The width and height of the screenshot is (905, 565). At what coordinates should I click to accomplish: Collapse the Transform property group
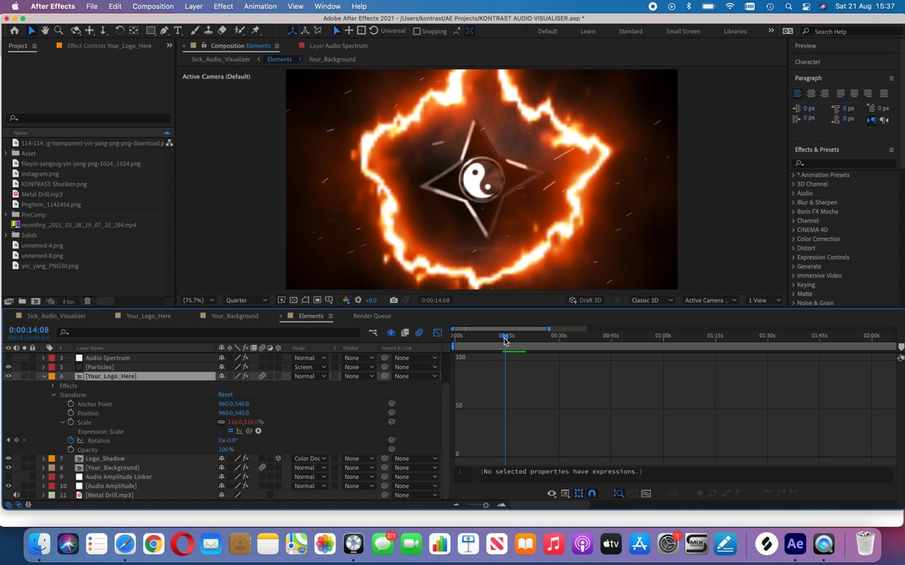pos(53,395)
